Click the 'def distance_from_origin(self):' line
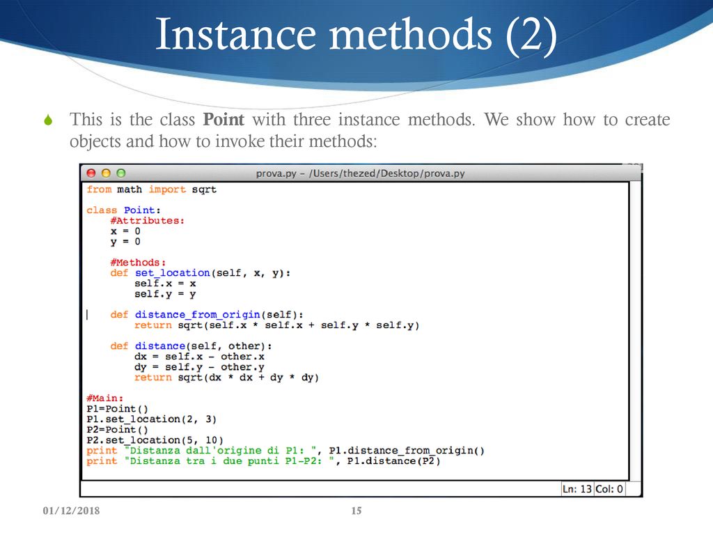 point(206,315)
